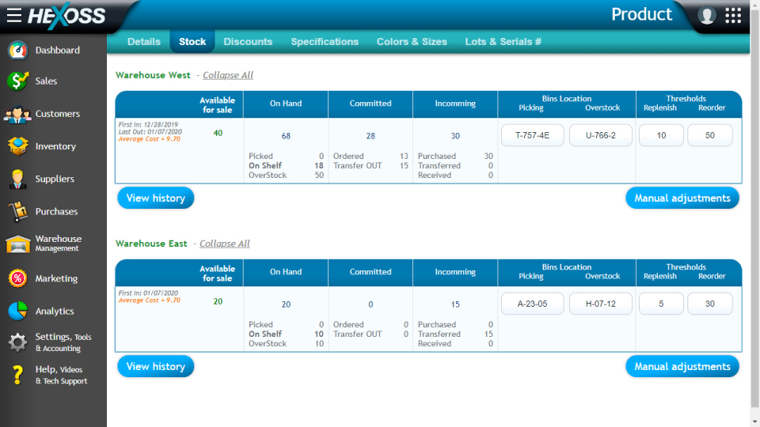Image resolution: width=760 pixels, height=427 pixels.
Task: Collapse All for Warehouse West
Action: 228,75
